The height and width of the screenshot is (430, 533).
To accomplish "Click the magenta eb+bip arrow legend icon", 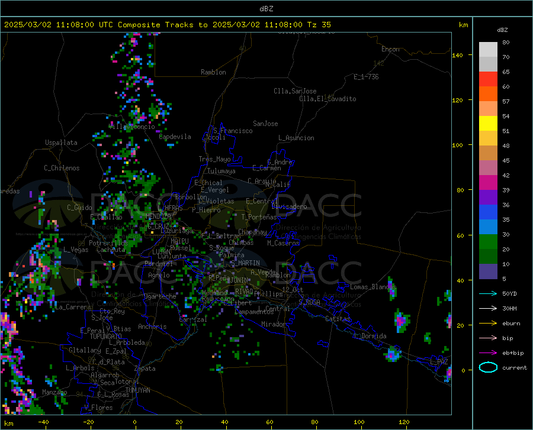I will pos(488,353).
